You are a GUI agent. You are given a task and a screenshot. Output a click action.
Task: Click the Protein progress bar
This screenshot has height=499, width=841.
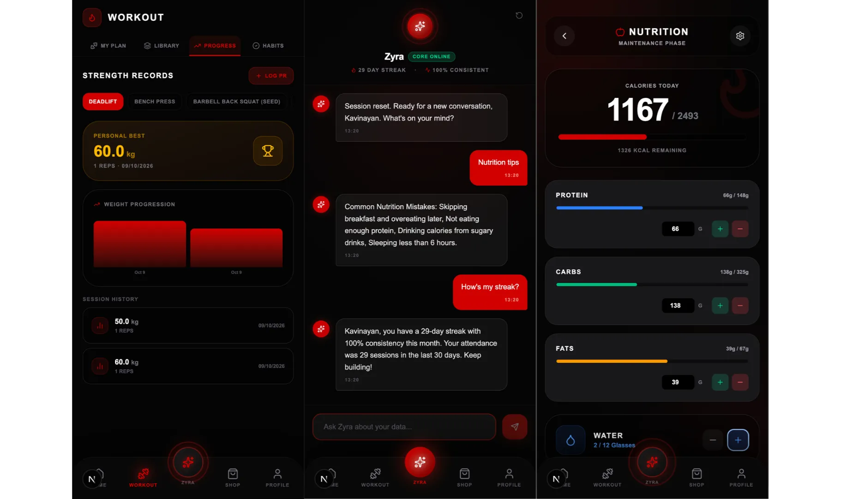pyautogui.click(x=652, y=208)
